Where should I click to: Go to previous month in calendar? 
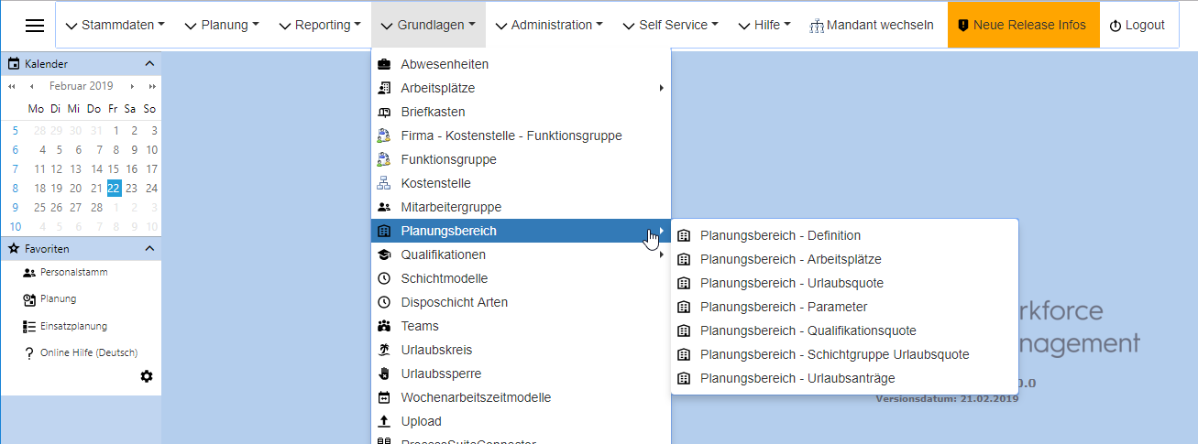[32, 86]
